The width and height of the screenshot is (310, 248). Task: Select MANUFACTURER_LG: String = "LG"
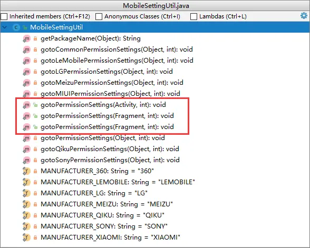click(94, 193)
